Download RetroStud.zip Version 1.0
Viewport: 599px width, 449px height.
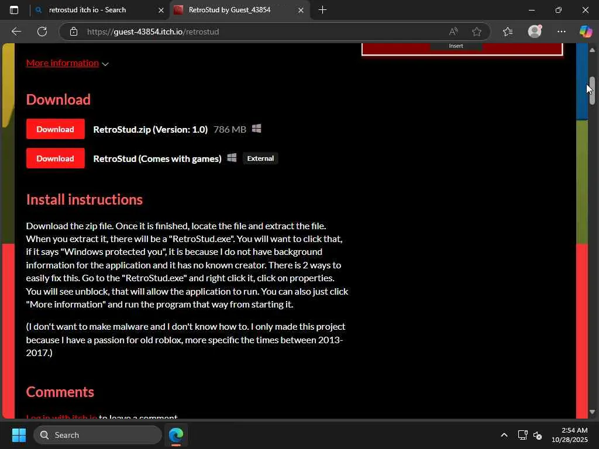tap(56, 129)
